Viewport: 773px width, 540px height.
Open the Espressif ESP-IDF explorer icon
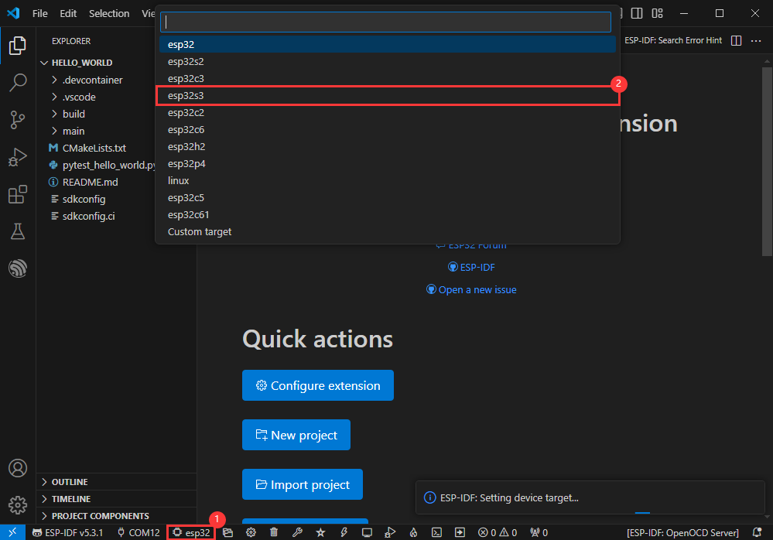click(x=17, y=268)
